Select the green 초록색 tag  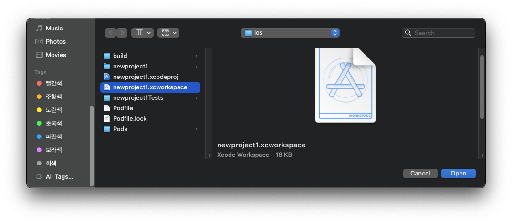click(49, 123)
